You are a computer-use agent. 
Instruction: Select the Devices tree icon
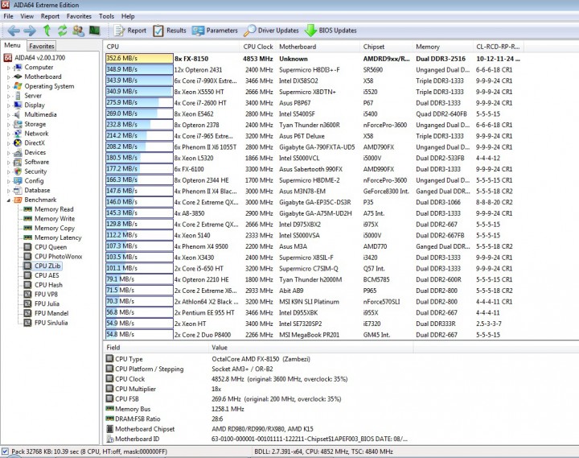point(18,152)
